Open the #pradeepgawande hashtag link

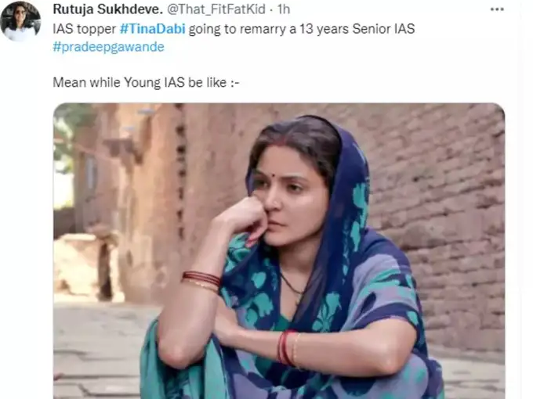(108, 47)
